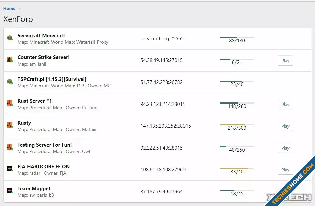Screen dimensions: 315x206
Task: Play on the F|A HARDCORE FF ON server
Action: (285, 170)
